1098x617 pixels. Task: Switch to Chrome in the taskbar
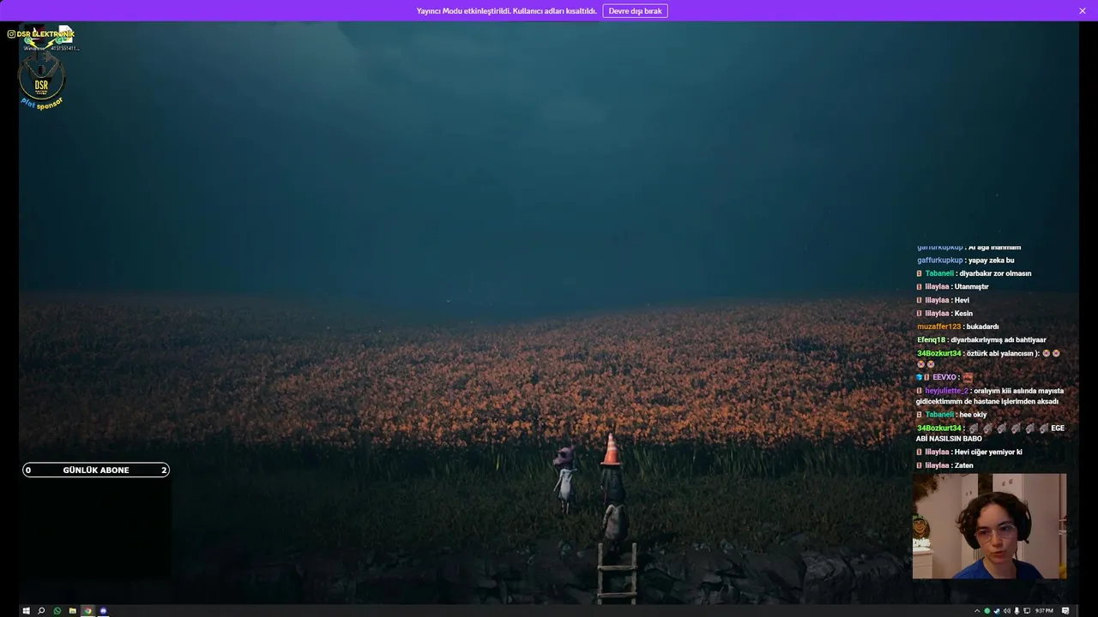[x=87, y=611]
